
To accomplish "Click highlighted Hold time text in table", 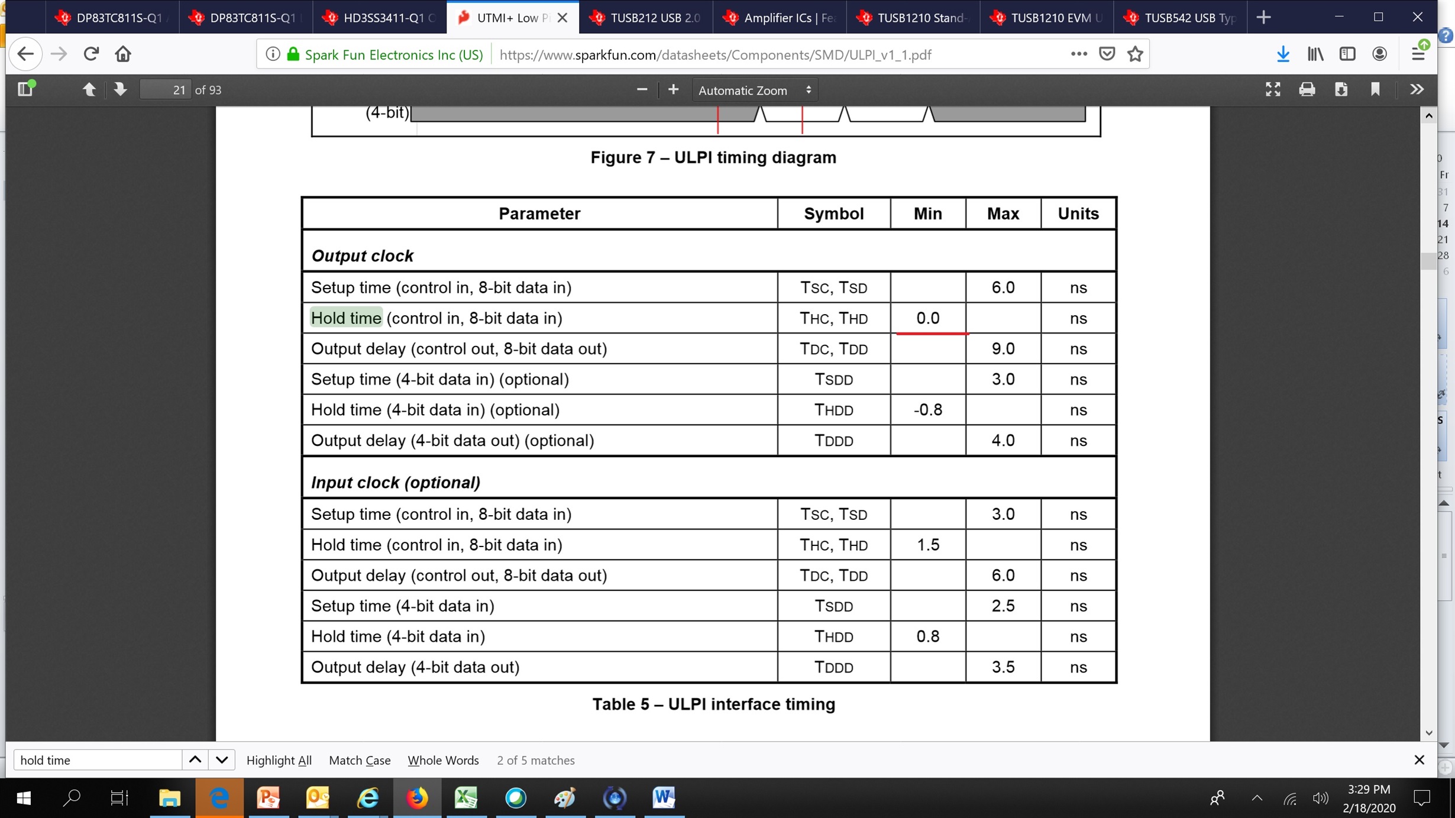I will tap(346, 318).
